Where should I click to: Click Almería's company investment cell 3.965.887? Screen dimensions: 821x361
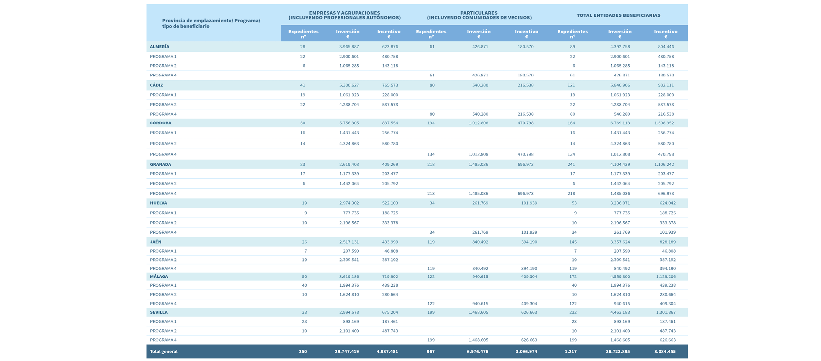[x=349, y=46]
